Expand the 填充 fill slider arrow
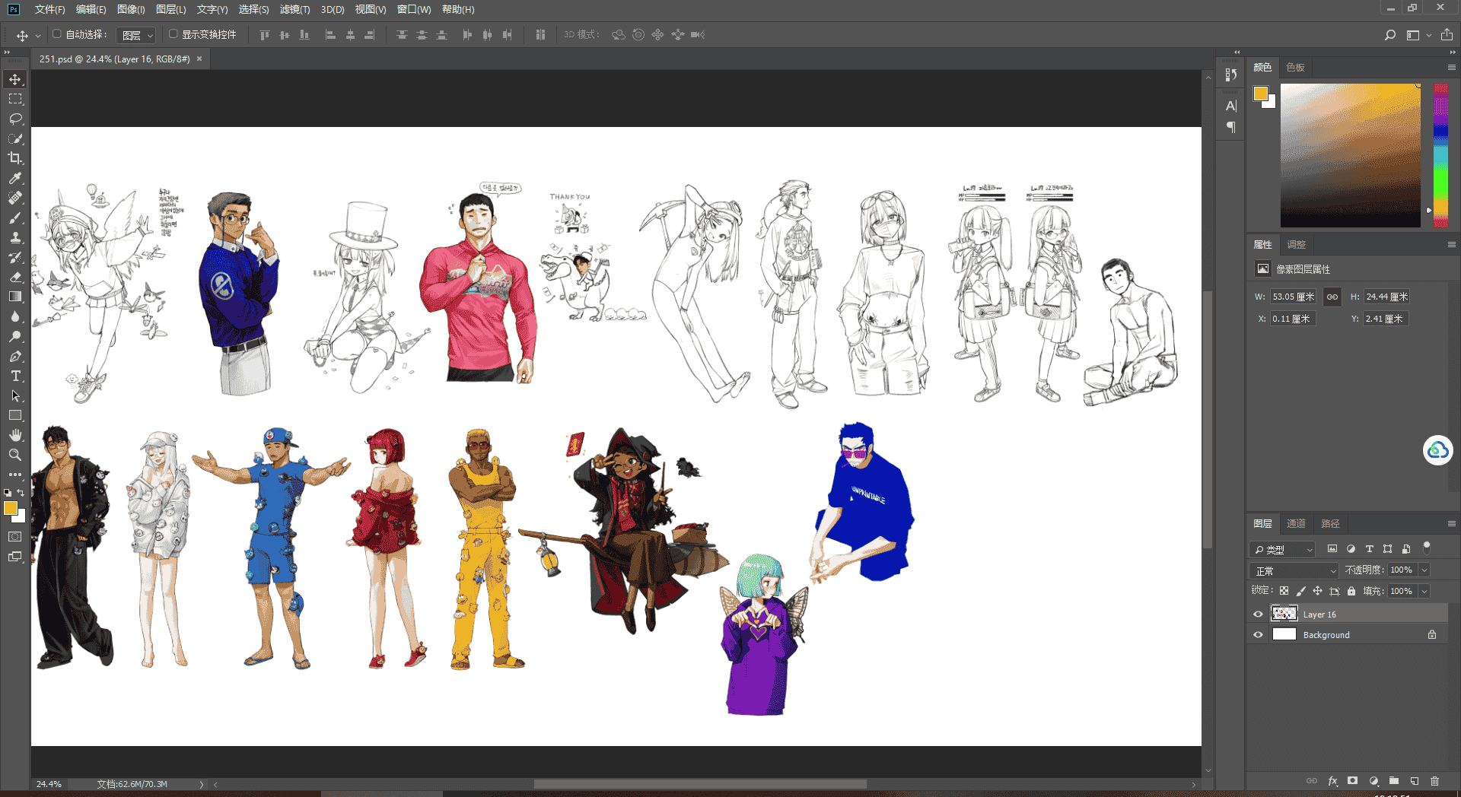The image size is (1461, 797). click(1424, 591)
